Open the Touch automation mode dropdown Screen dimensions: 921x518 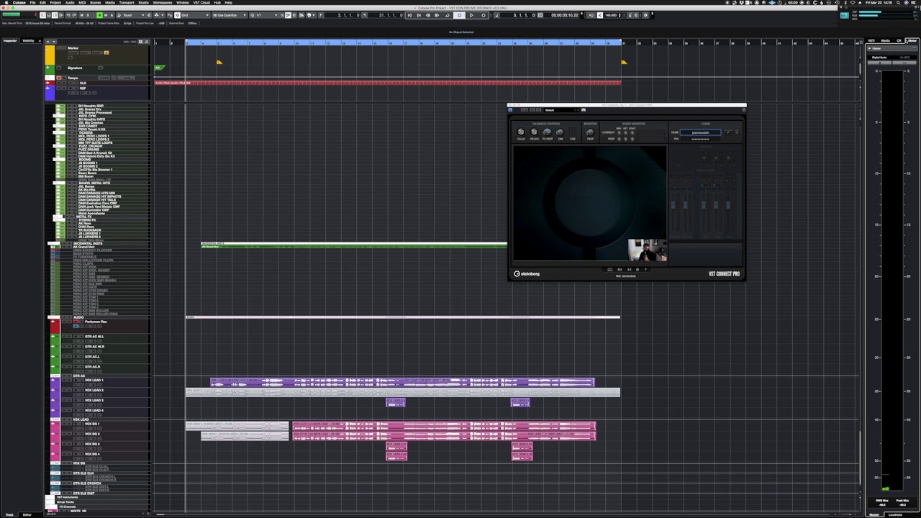(x=132, y=15)
